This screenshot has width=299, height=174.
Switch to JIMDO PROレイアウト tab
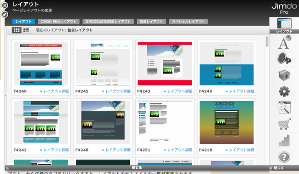click(x=58, y=22)
